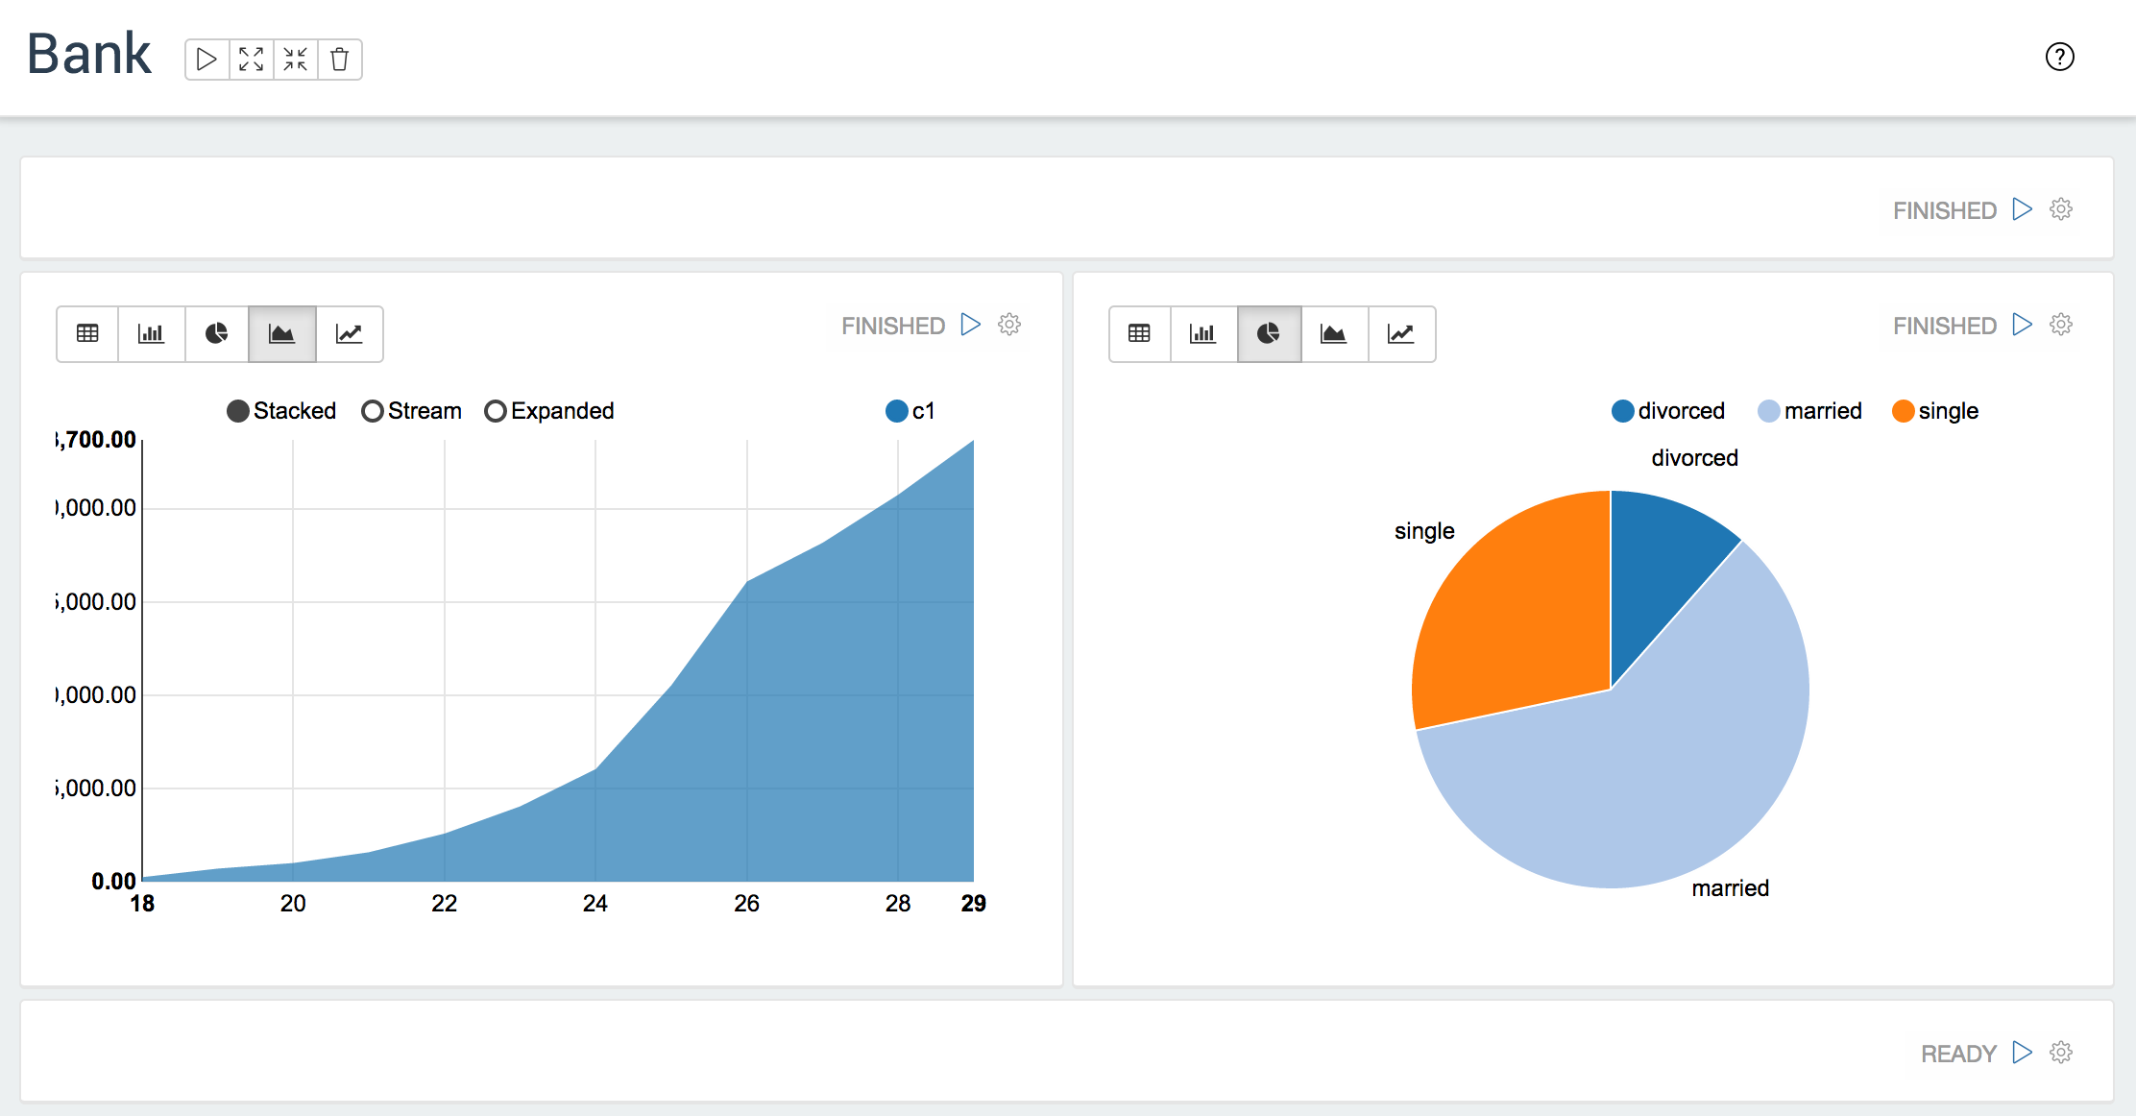The width and height of the screenshot is (2136, 1116).
Task: Switch left chart to bar chart
Action: pos(151,333)
